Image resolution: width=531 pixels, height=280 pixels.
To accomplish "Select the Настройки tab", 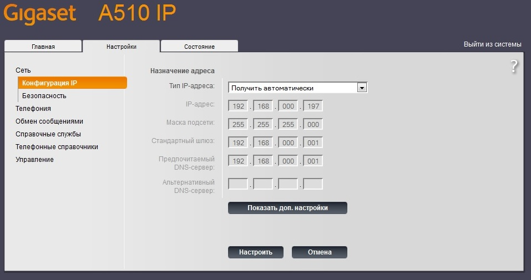I will click(x=121, y=47).
